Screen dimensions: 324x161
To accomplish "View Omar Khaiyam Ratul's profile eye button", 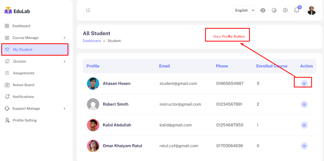I will click(x=304, y=146).
